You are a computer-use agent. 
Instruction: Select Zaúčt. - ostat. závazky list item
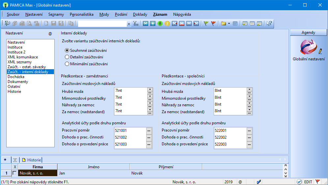(27, 67)
